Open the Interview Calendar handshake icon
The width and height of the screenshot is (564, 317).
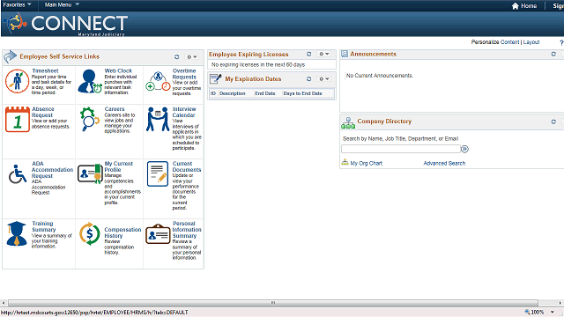(x=158, y=119)
